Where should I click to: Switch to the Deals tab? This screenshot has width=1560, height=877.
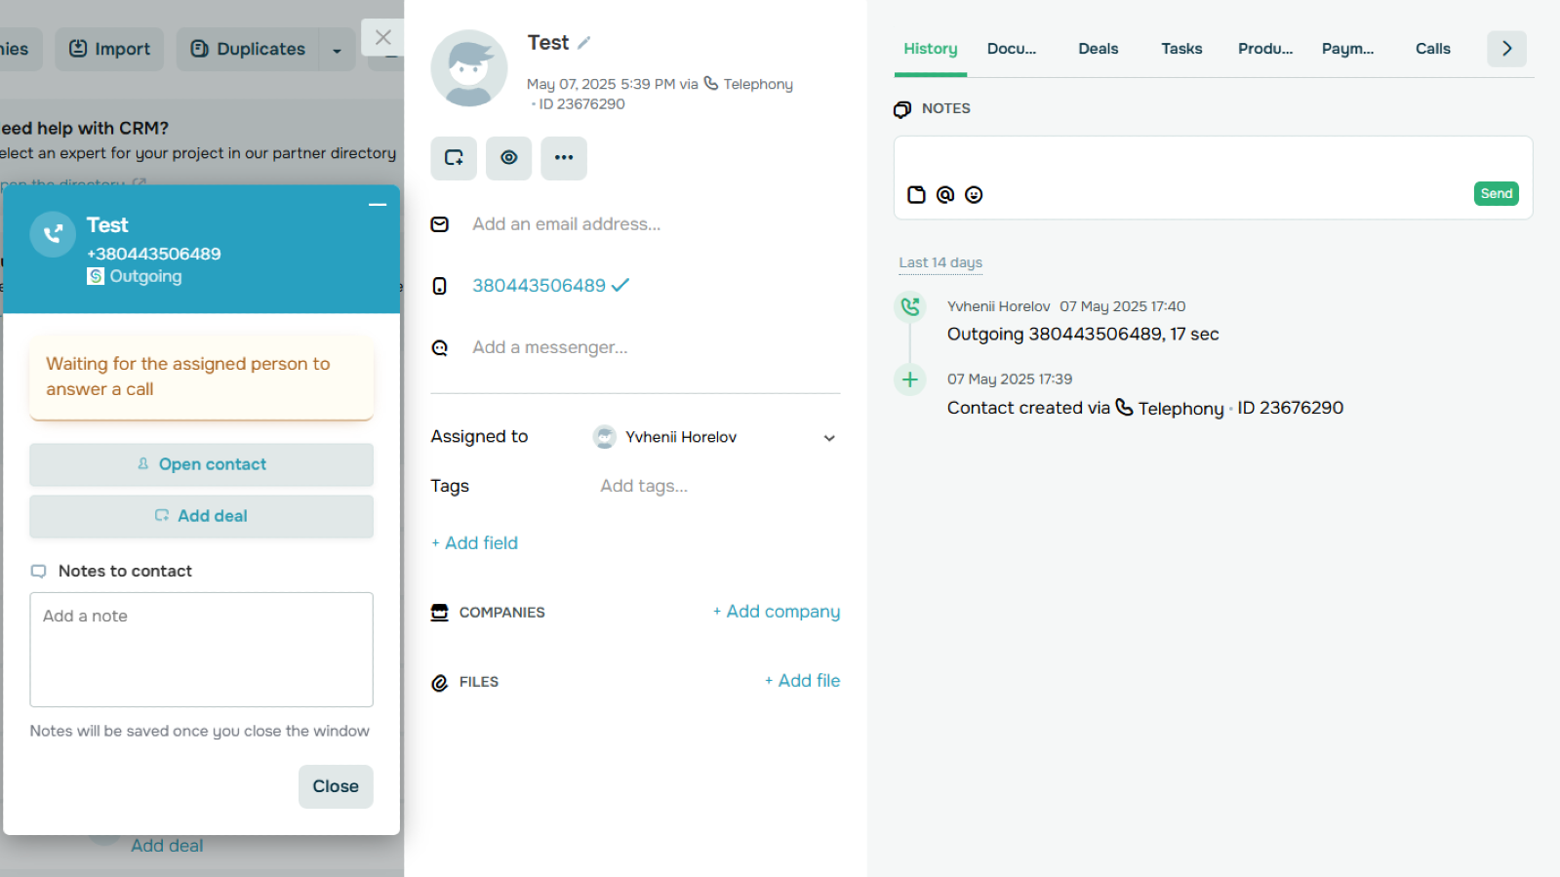[1098, 49]
